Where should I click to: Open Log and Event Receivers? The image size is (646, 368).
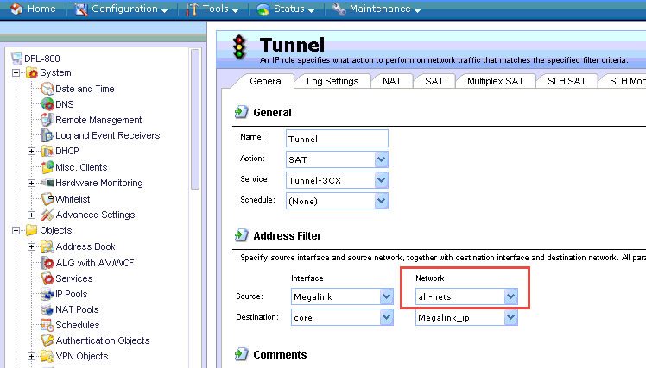108,135
